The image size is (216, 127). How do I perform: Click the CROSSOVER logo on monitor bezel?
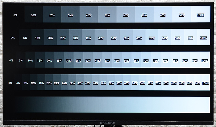(107, 123)
